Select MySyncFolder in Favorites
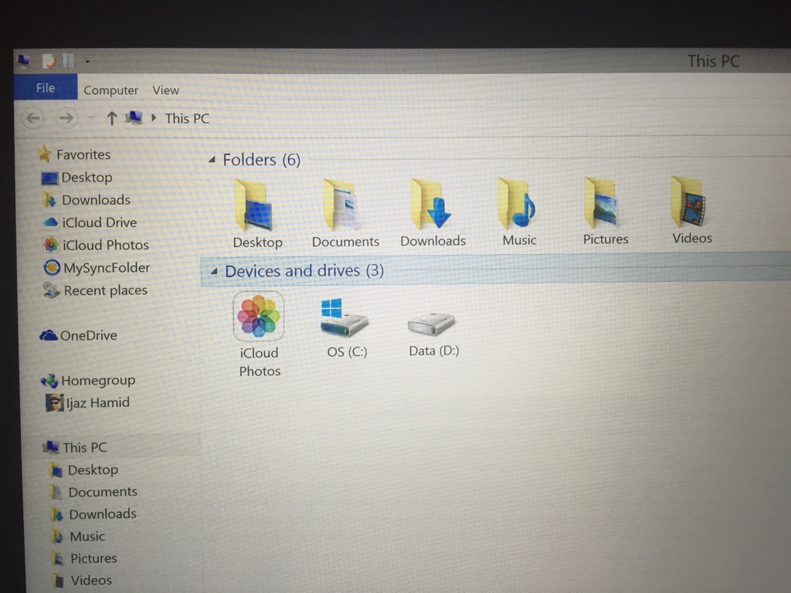The image size is (791, 593). click(x=107, y=267)
